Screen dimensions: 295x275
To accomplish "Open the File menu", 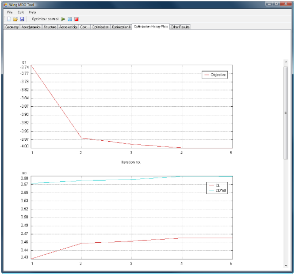I will tap(10, 12).
